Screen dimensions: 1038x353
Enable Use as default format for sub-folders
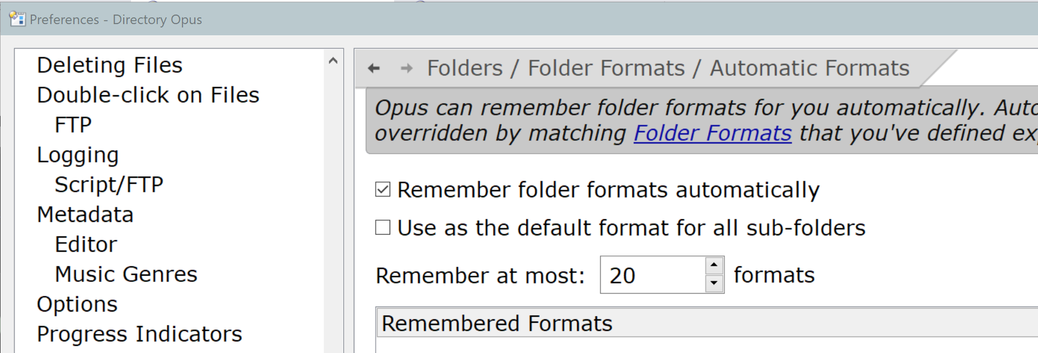pyautogui.click(x=383, y=227)
